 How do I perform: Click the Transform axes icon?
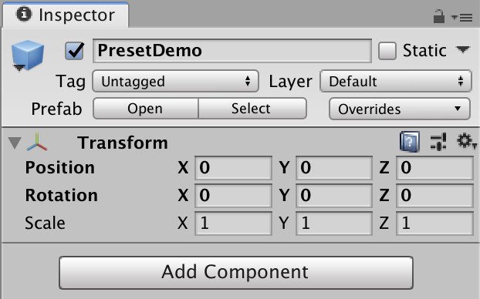coord(37,142)
